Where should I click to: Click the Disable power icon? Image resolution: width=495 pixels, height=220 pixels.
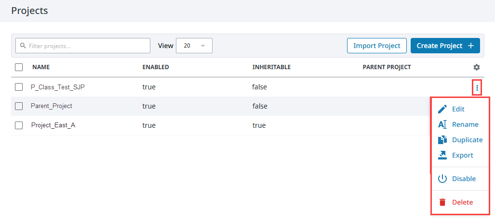(x=442, y=179)
